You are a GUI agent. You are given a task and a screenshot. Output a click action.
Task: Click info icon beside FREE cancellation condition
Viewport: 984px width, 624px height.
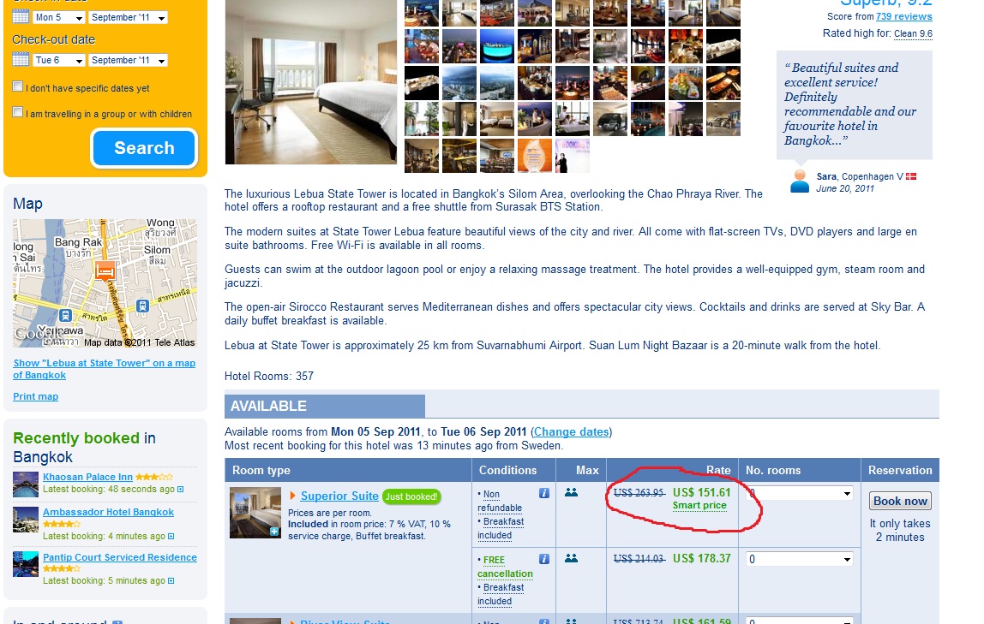[x=543, y=560]
